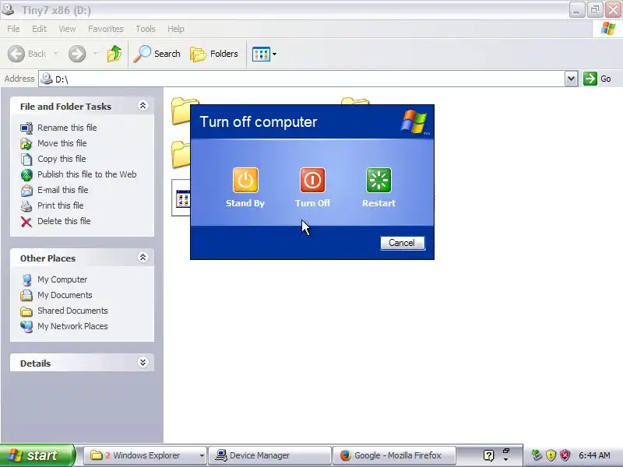
Task: Open the Help menu
Action: click(176, 29)
